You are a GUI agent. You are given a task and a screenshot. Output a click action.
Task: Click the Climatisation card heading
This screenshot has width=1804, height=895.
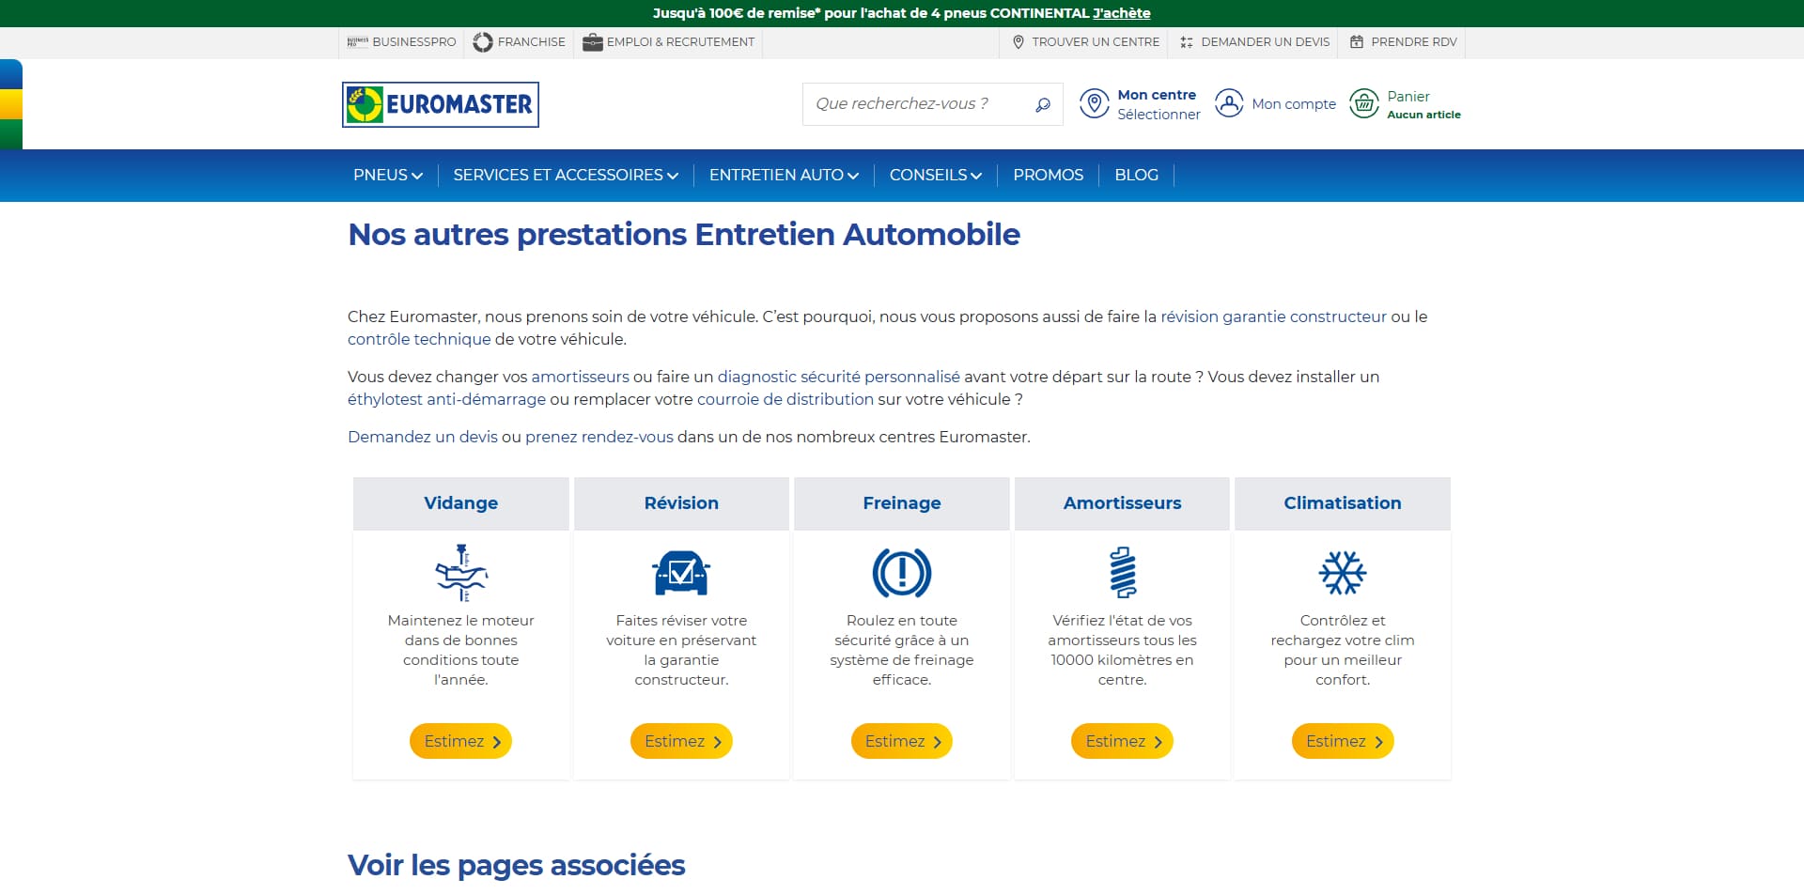1343,503
